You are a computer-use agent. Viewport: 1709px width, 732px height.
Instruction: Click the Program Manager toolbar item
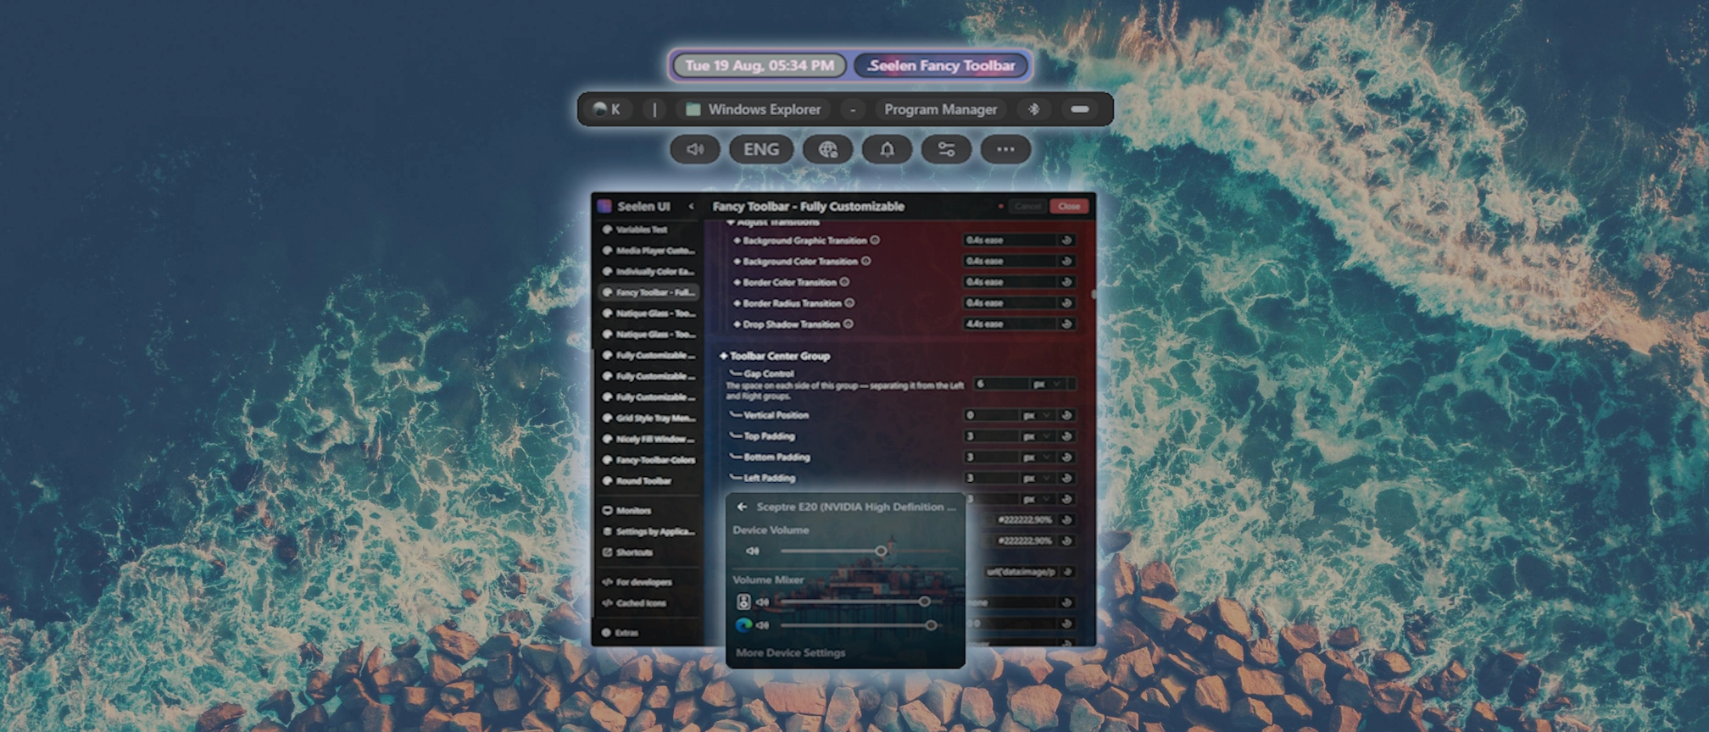click(x=940, y=109)
